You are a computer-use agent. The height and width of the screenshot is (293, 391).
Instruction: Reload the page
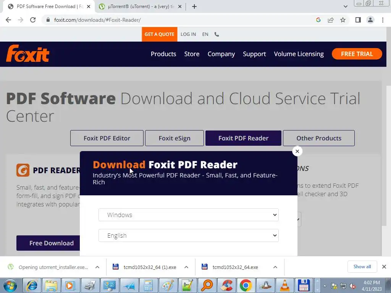[33, 20]
